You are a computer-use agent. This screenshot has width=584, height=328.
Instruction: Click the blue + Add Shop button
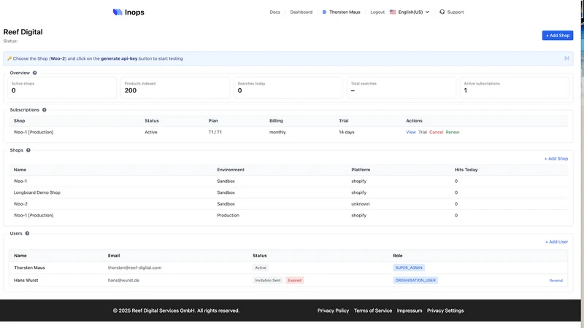point(558,35)
